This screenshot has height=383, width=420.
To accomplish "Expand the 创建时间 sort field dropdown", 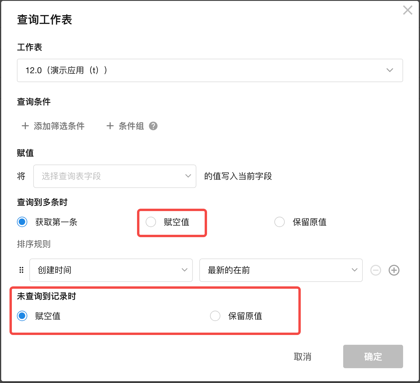I will [111, 270].
